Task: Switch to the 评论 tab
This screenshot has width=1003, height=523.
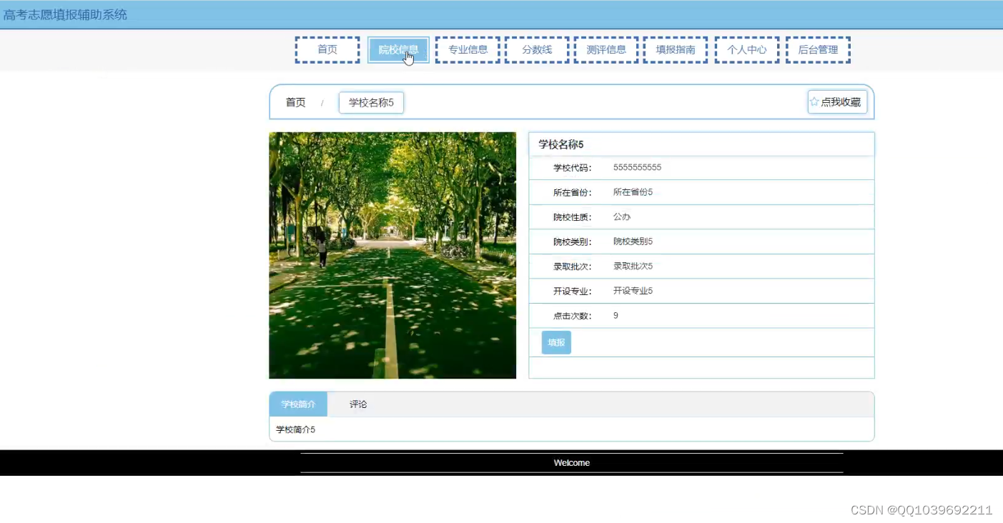Action: point(358,404)
